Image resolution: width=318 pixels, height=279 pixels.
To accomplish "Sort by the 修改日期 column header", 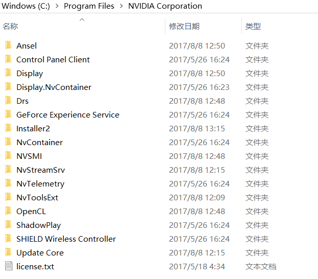I will [184, 27].
